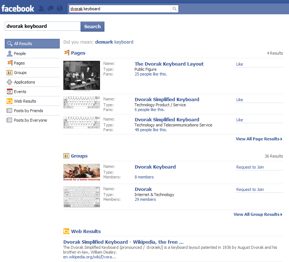Click the All Results magnifier icon
This screenshot has width=289, height=262.
[10, 44]
